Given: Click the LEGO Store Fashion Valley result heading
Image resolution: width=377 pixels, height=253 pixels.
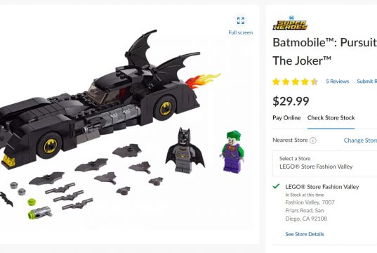Looking at the screenshot, I should 322,187.
